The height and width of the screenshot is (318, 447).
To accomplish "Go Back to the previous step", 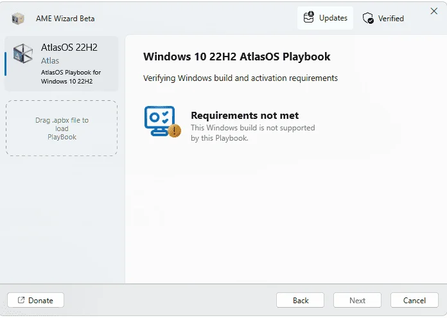I will coord(300,300).
